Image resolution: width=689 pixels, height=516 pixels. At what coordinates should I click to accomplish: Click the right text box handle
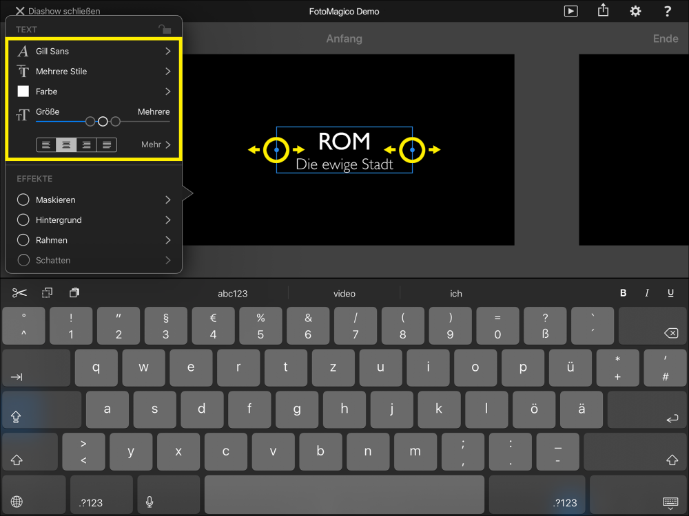(x=412, y=150)
